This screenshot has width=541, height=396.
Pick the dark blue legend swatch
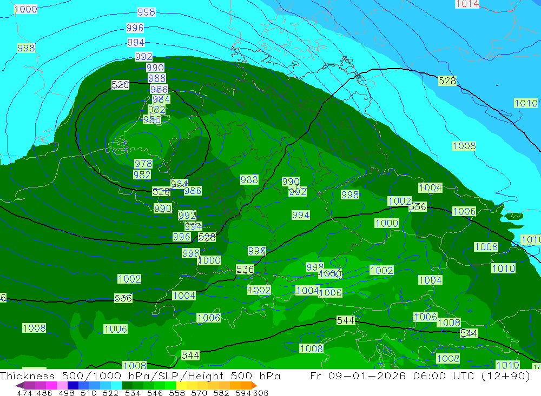click(x=73, y=386)
